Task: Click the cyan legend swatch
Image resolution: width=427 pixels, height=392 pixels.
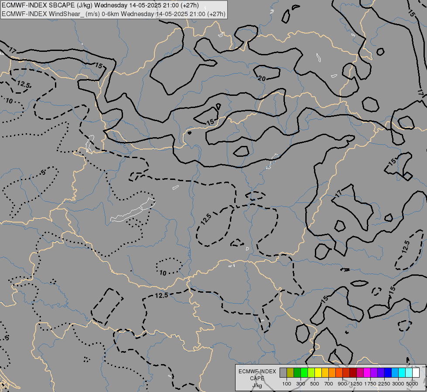Action: (x=402, y=373)
